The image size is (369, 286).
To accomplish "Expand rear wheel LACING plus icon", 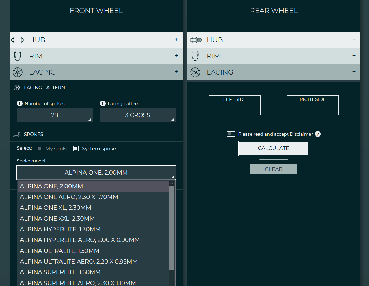I will pyautogui.click(x=354, y=72).
